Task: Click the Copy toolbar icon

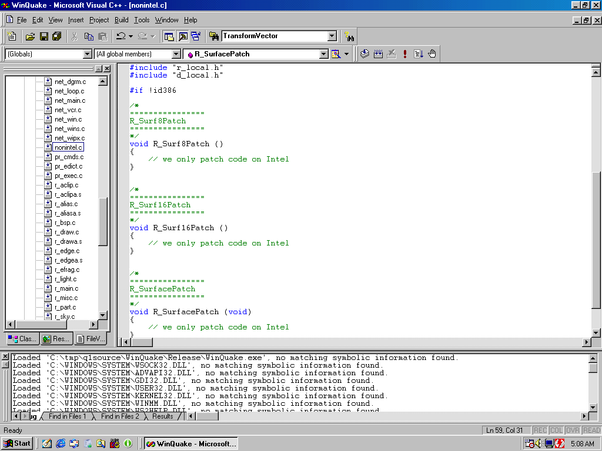Action: point(89,36)
